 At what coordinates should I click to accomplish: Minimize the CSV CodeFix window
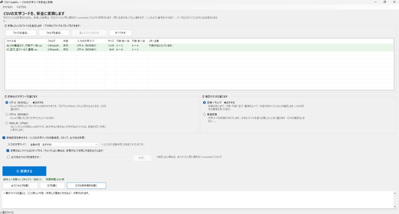pos(375,2)
